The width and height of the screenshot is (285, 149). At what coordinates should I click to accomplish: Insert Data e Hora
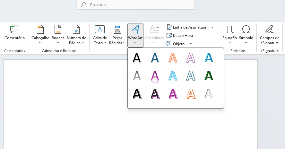[x=180, y=36]
